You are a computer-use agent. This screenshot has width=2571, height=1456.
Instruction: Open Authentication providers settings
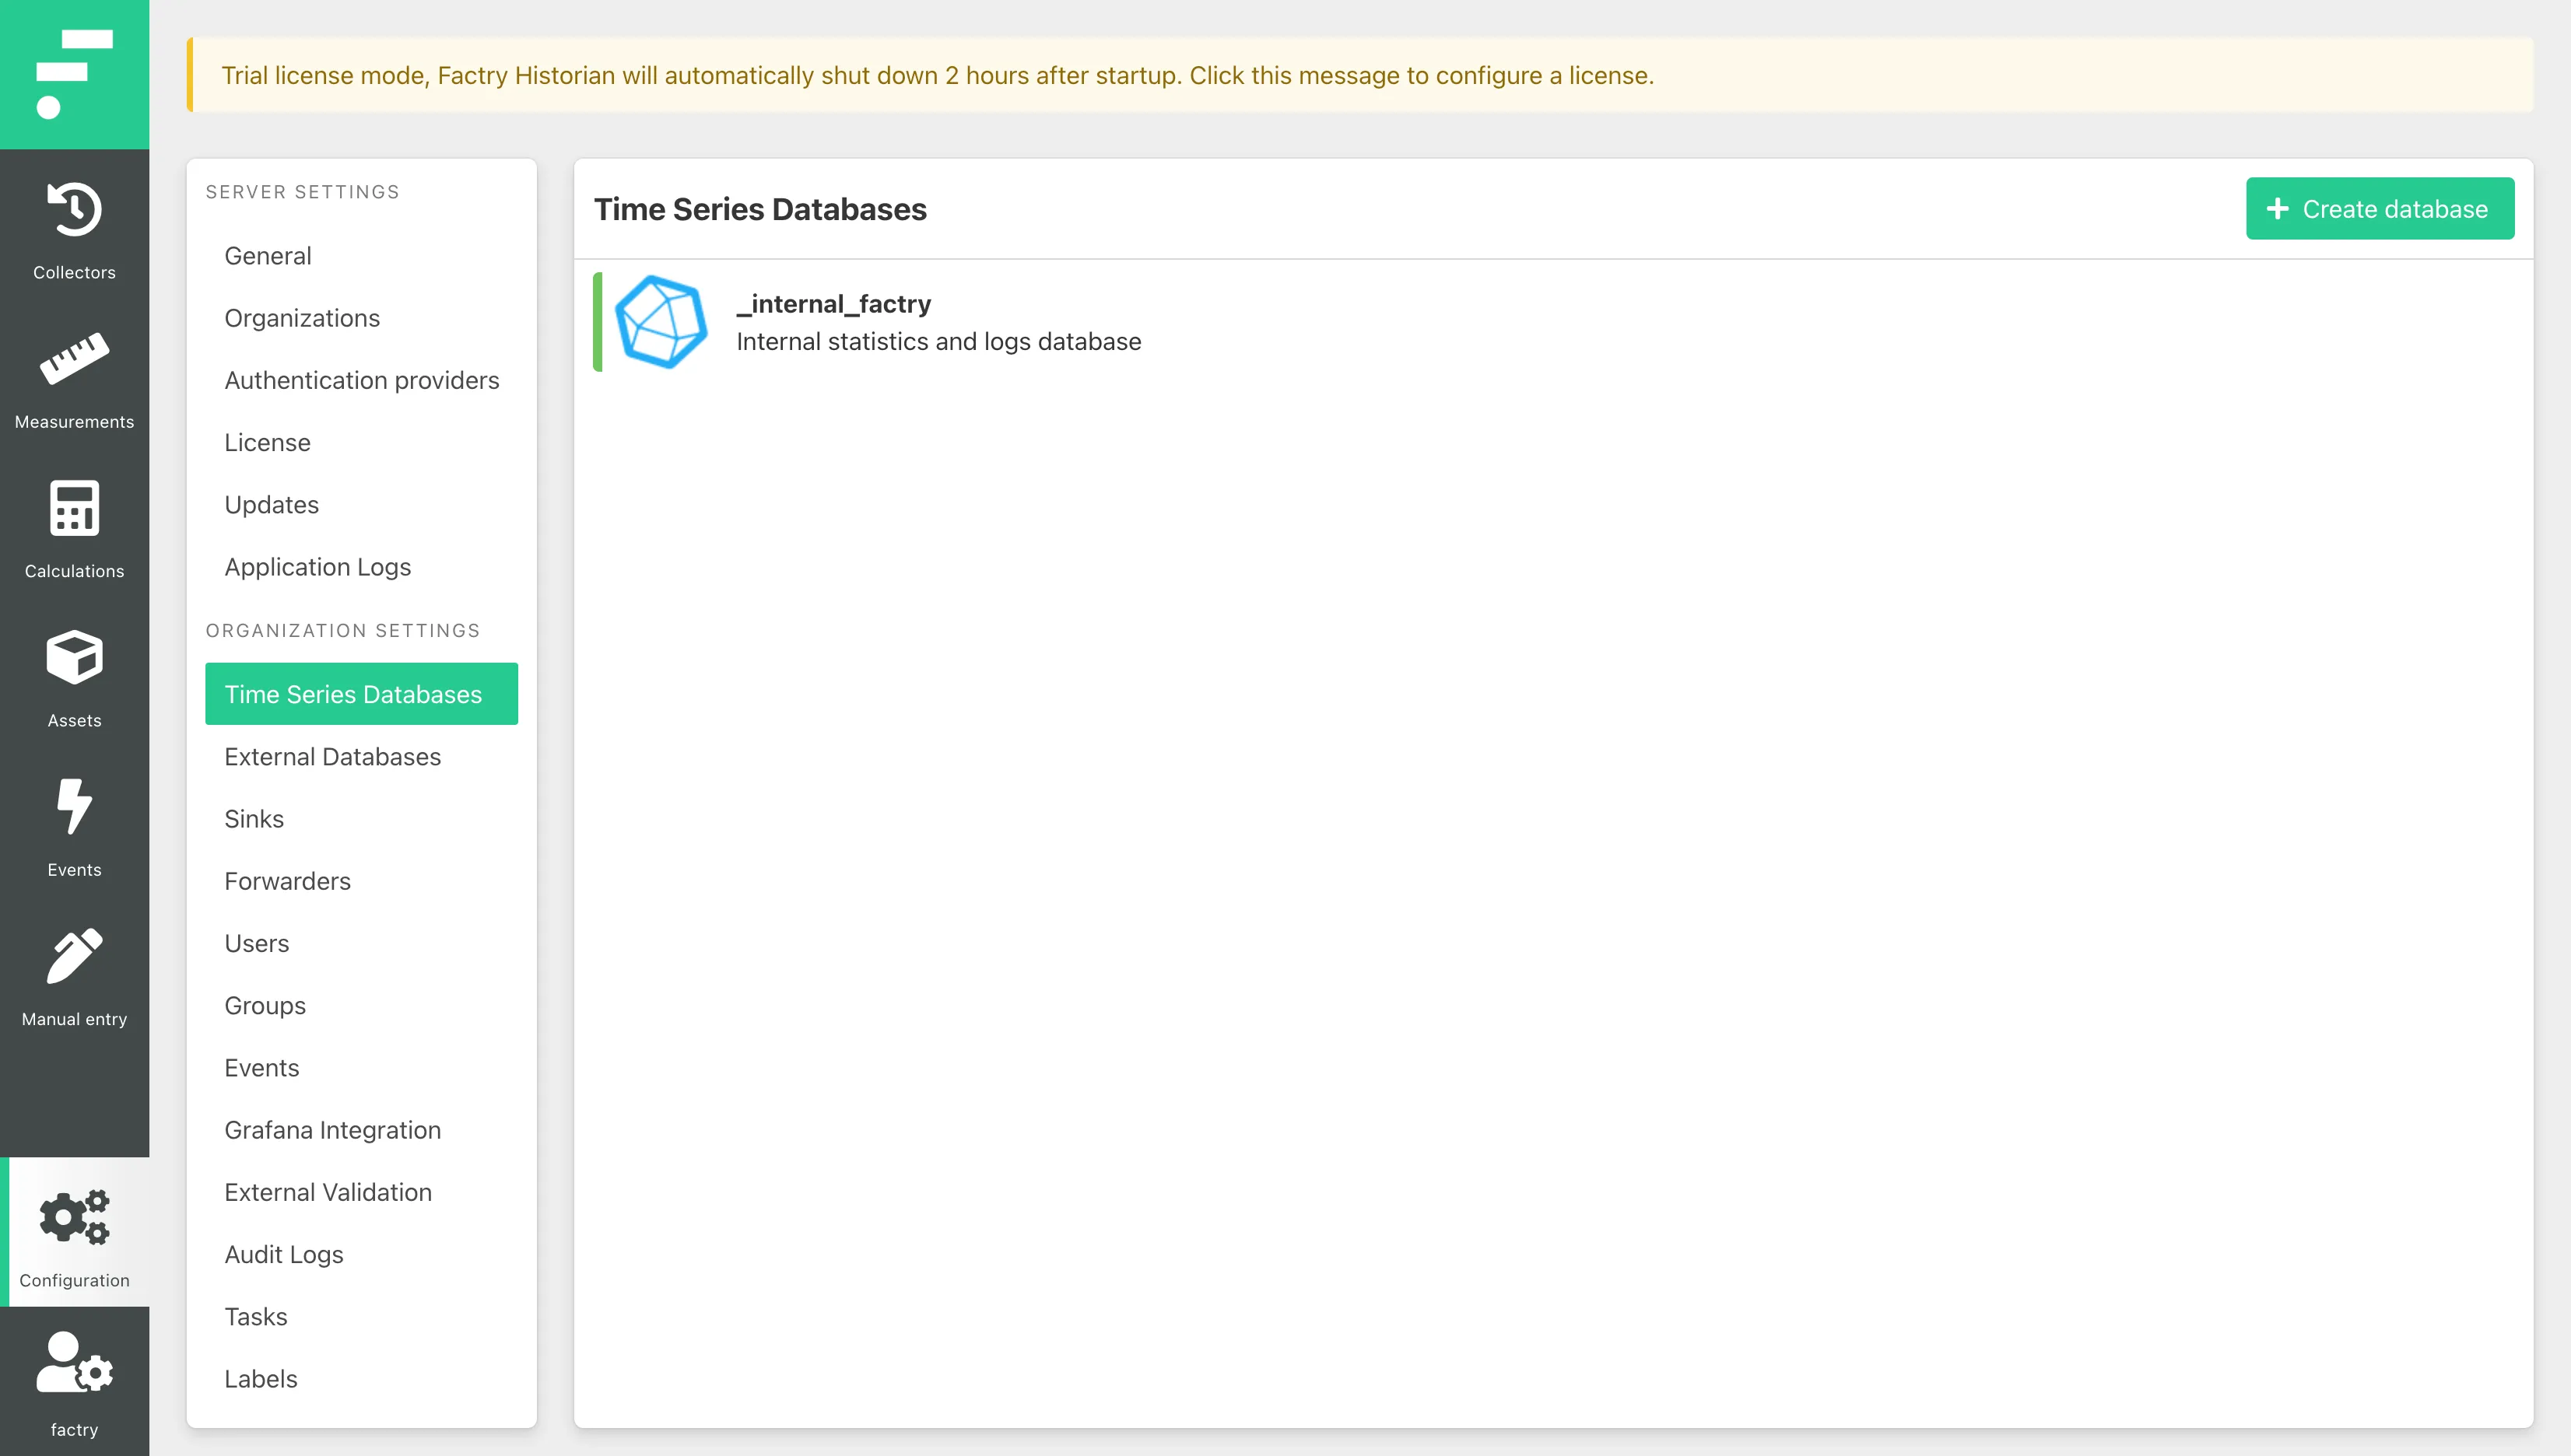coord(361,380)
